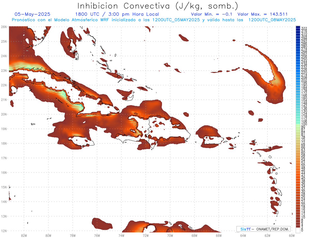Click the '76W' longitude label
Screen dimensions: 310x239
97,235
